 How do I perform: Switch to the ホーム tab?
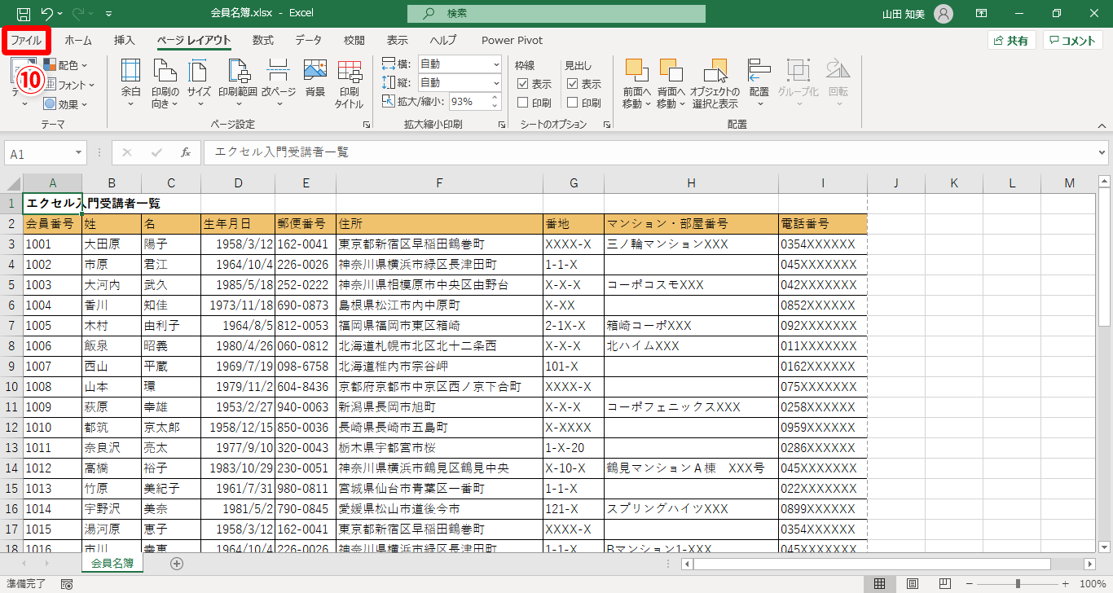(78, 40)
